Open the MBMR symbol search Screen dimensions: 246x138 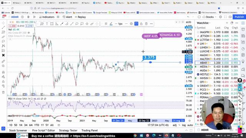[x=15, y=17]
